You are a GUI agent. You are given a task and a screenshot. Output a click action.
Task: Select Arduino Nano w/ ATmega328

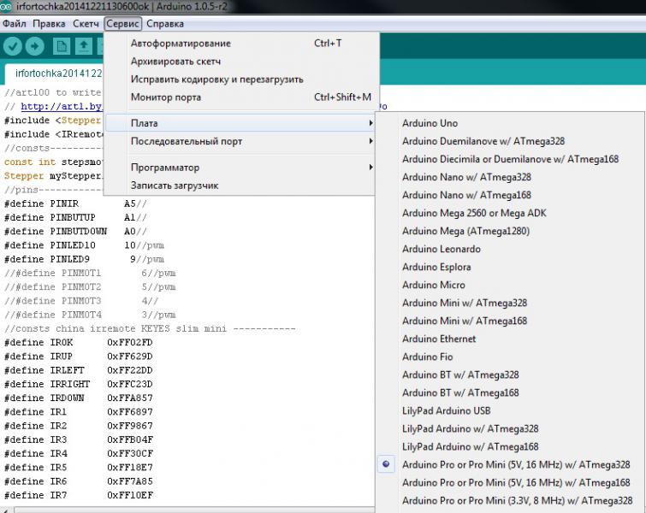tap(510, 177)
